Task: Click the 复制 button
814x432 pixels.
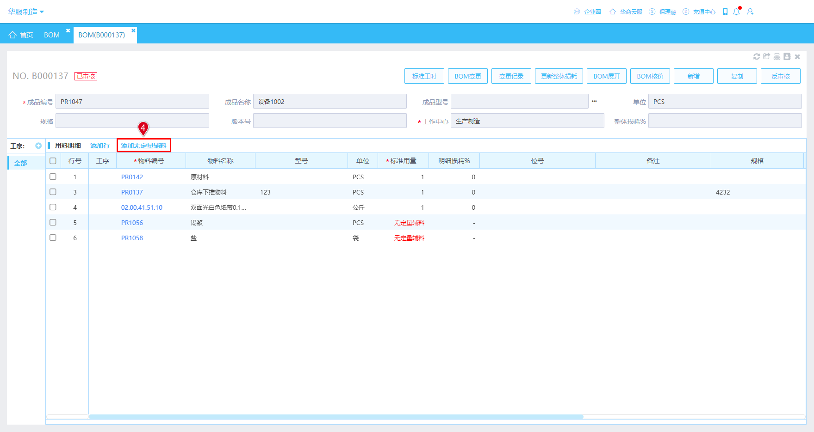Action: (x=737, y=76)
